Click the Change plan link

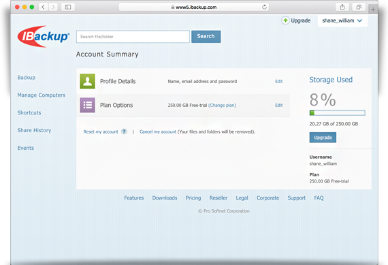(x=222, y=106)
